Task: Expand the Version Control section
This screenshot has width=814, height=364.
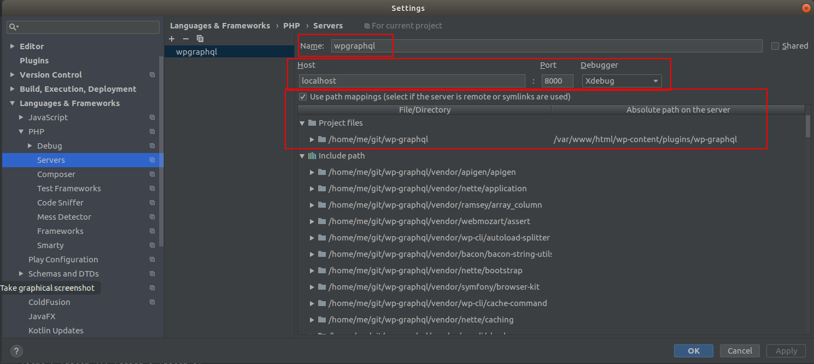Action: click(13, 75)
